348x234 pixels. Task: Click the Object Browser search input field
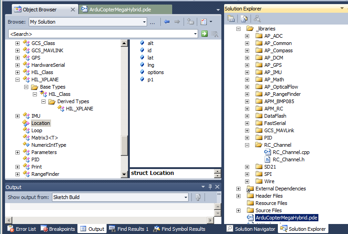click(x=102, y=34)
